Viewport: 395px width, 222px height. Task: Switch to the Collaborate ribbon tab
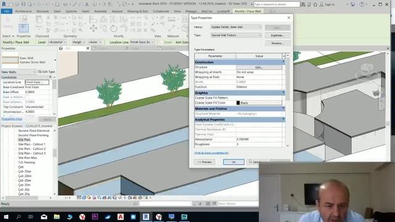(160, 11)
